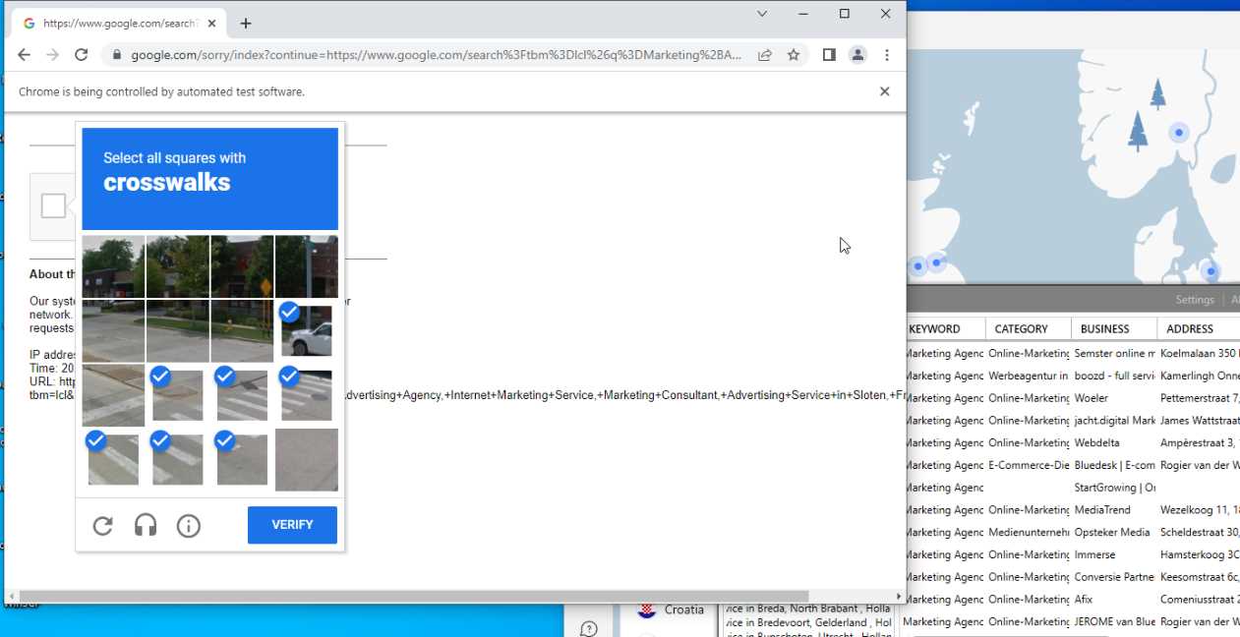The width and height of the screenshot is (1240, 637).
Task: Focus the Chrome address bar URL
Action: point(436,55)
